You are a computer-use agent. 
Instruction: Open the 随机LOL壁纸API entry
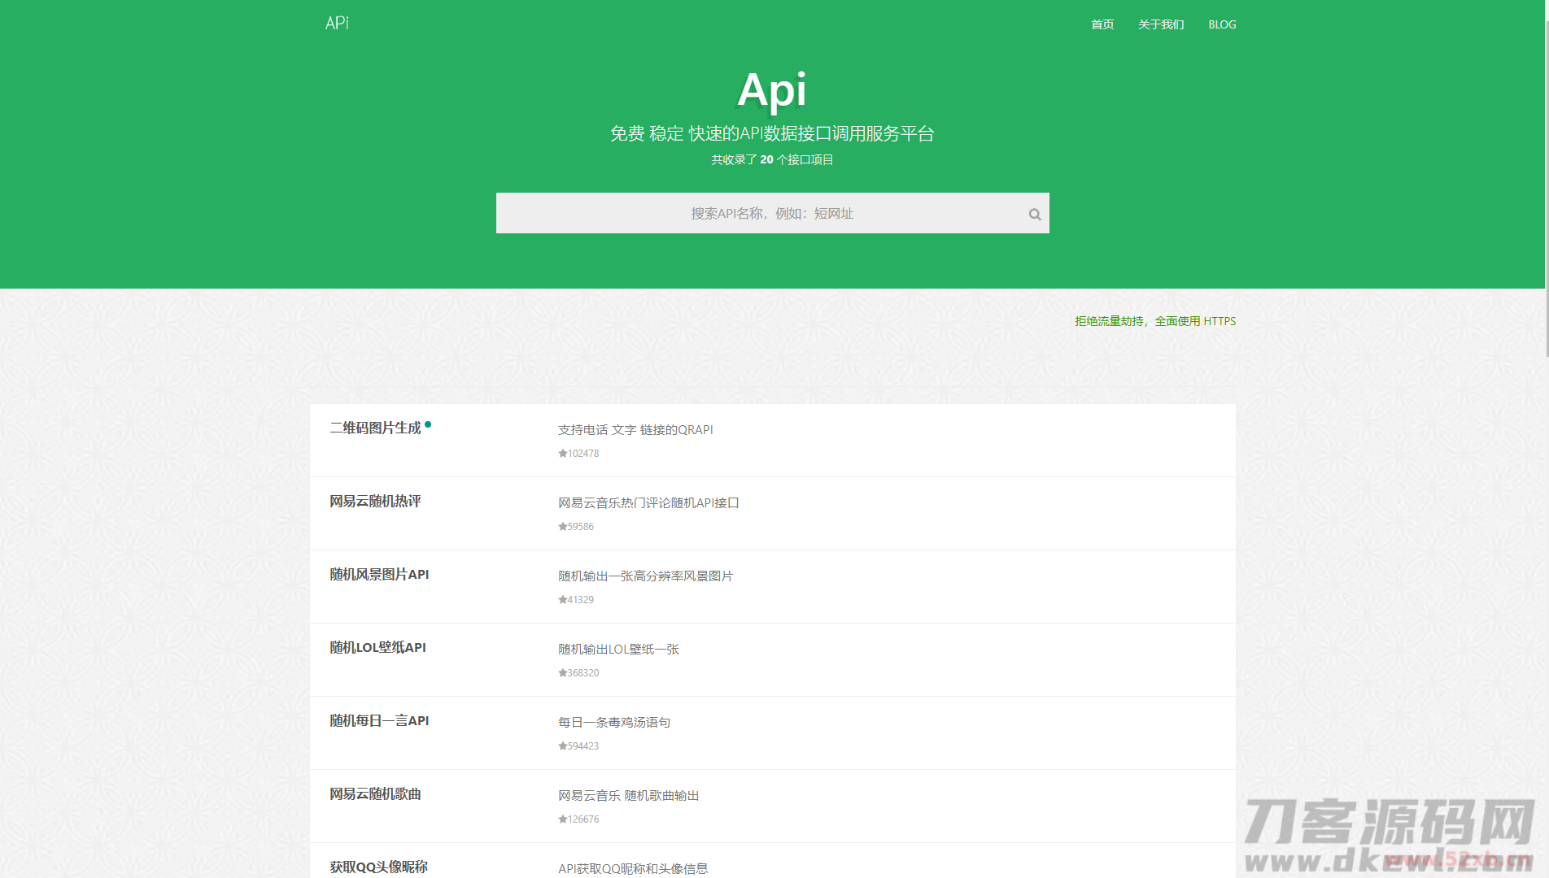[377, 648]
